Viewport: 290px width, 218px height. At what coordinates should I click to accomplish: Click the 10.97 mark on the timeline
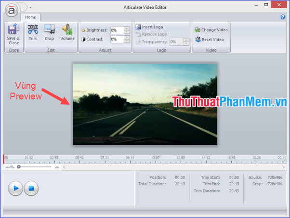[155, 158]
